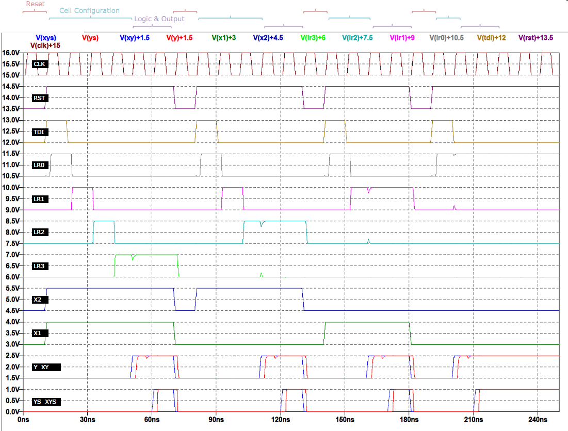The height and width of the screenshot is (431, 568).
Task: Click the LR2 signal name tag
Action: 39,232
